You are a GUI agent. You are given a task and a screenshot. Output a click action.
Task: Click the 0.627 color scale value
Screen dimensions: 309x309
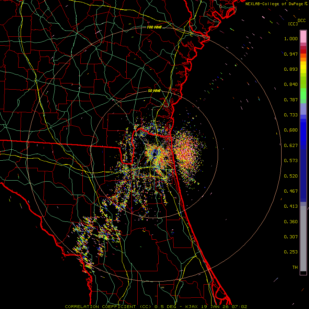click(x=291, y=146)
